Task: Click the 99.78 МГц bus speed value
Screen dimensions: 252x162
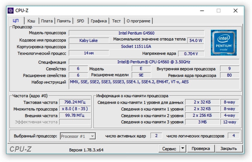Action: click(x=75, y=115)
